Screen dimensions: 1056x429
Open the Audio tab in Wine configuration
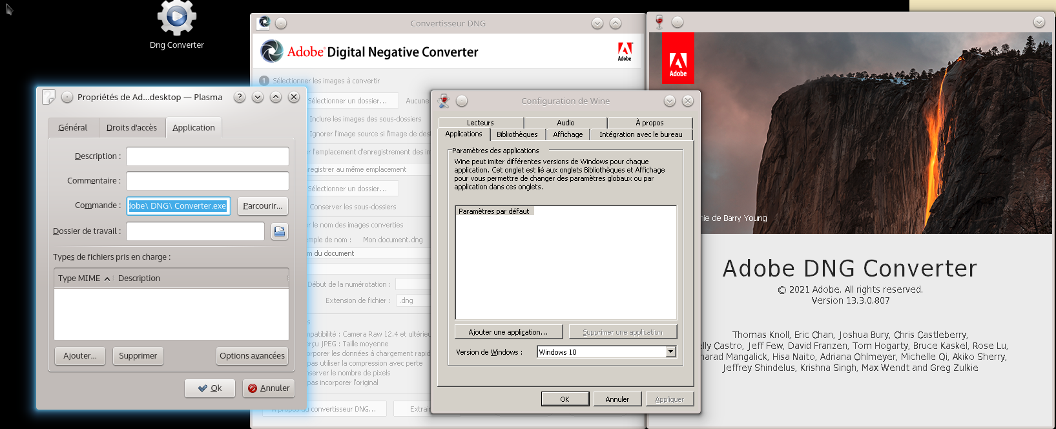566,123
